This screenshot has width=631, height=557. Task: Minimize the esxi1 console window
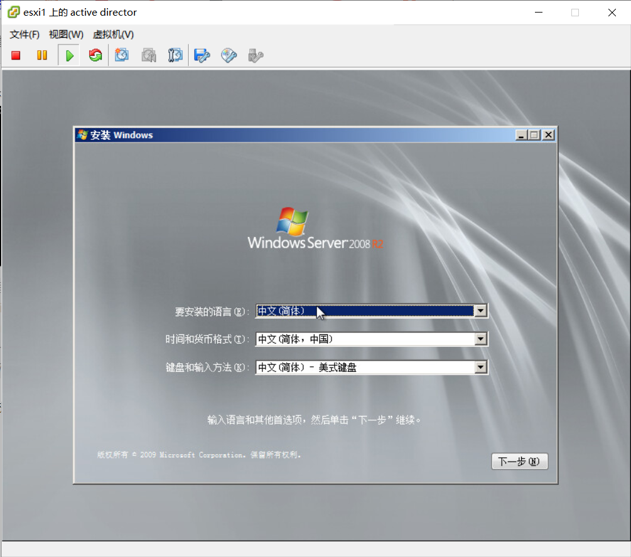point(539,13)
